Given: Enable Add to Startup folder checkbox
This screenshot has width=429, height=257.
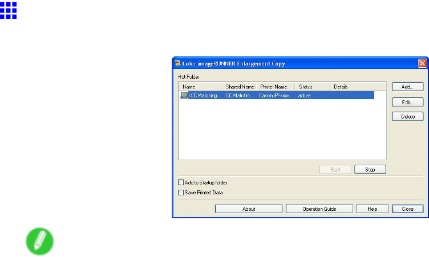Looking at the screenshot, I should click(181, 182).
